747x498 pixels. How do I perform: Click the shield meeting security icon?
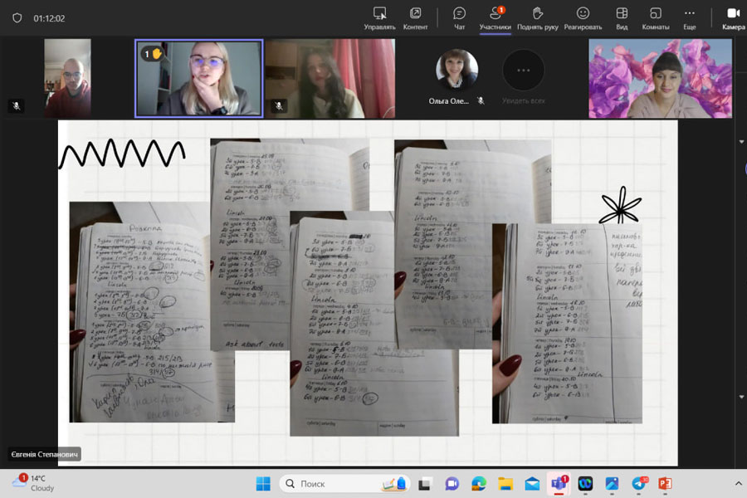(x=17, y=17)
